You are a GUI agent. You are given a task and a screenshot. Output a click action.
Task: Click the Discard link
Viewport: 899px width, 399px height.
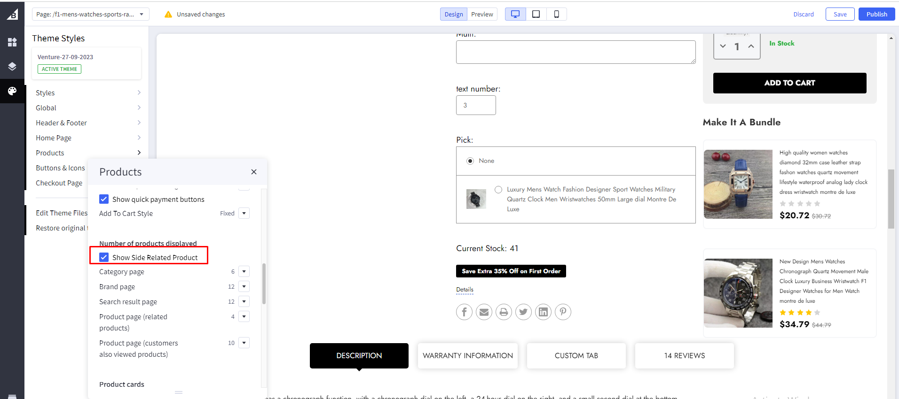(804, 14)
